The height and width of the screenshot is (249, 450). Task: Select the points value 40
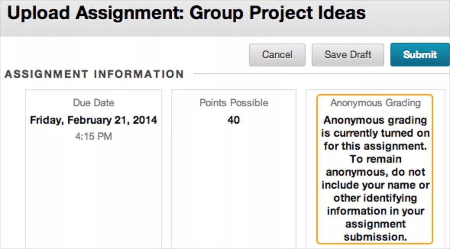(x=234, y=120)
